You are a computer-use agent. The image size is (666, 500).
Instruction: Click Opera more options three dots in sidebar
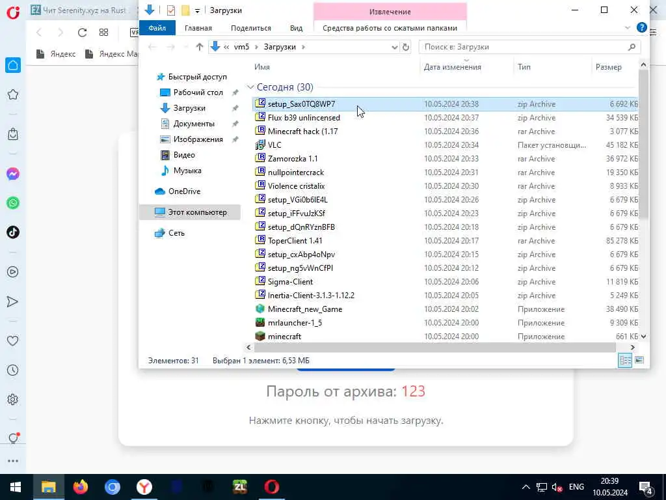pos(13,461)
